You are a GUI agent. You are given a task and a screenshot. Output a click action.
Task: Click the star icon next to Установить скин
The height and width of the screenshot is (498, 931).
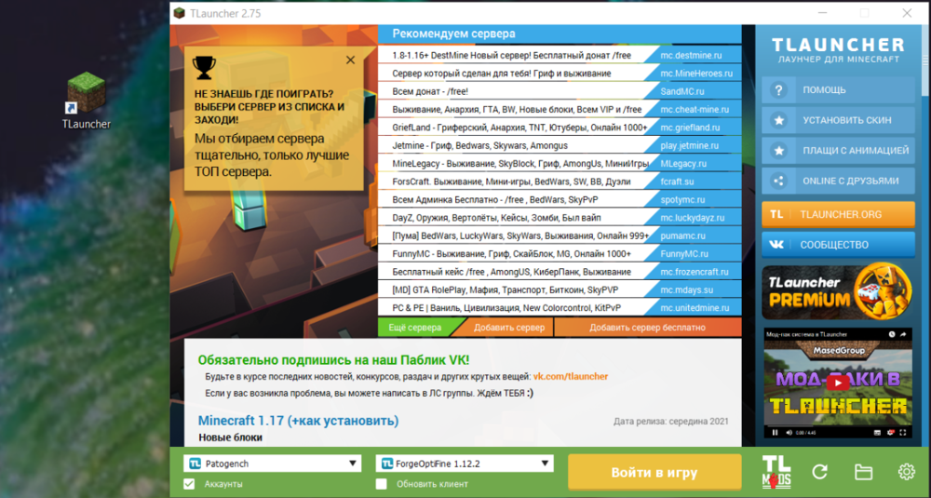tap(778, 120)
